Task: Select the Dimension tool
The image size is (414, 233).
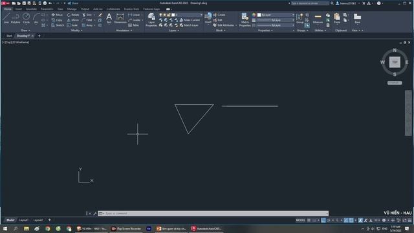Action: 120,18
